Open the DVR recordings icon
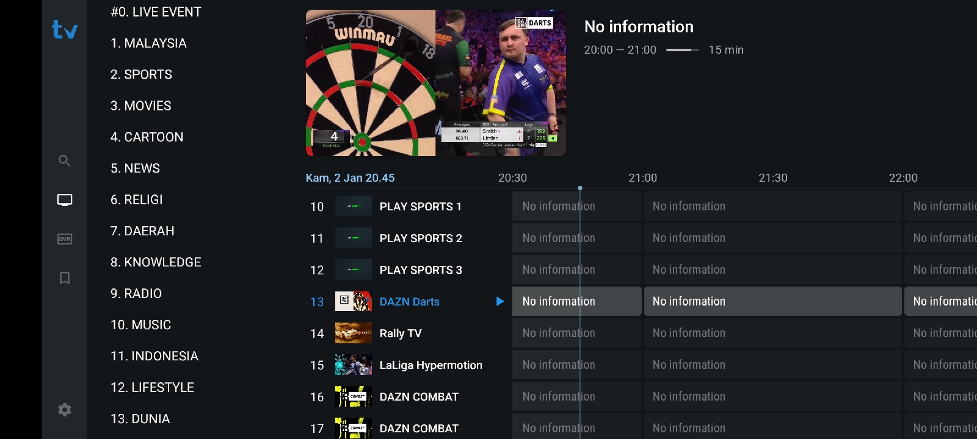Image resolution: width=977 pixels, height=439 pixels. point(65,239)
